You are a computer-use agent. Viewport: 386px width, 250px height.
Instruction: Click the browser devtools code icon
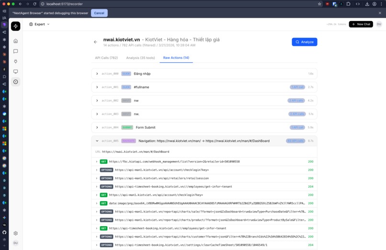point(358,4)
